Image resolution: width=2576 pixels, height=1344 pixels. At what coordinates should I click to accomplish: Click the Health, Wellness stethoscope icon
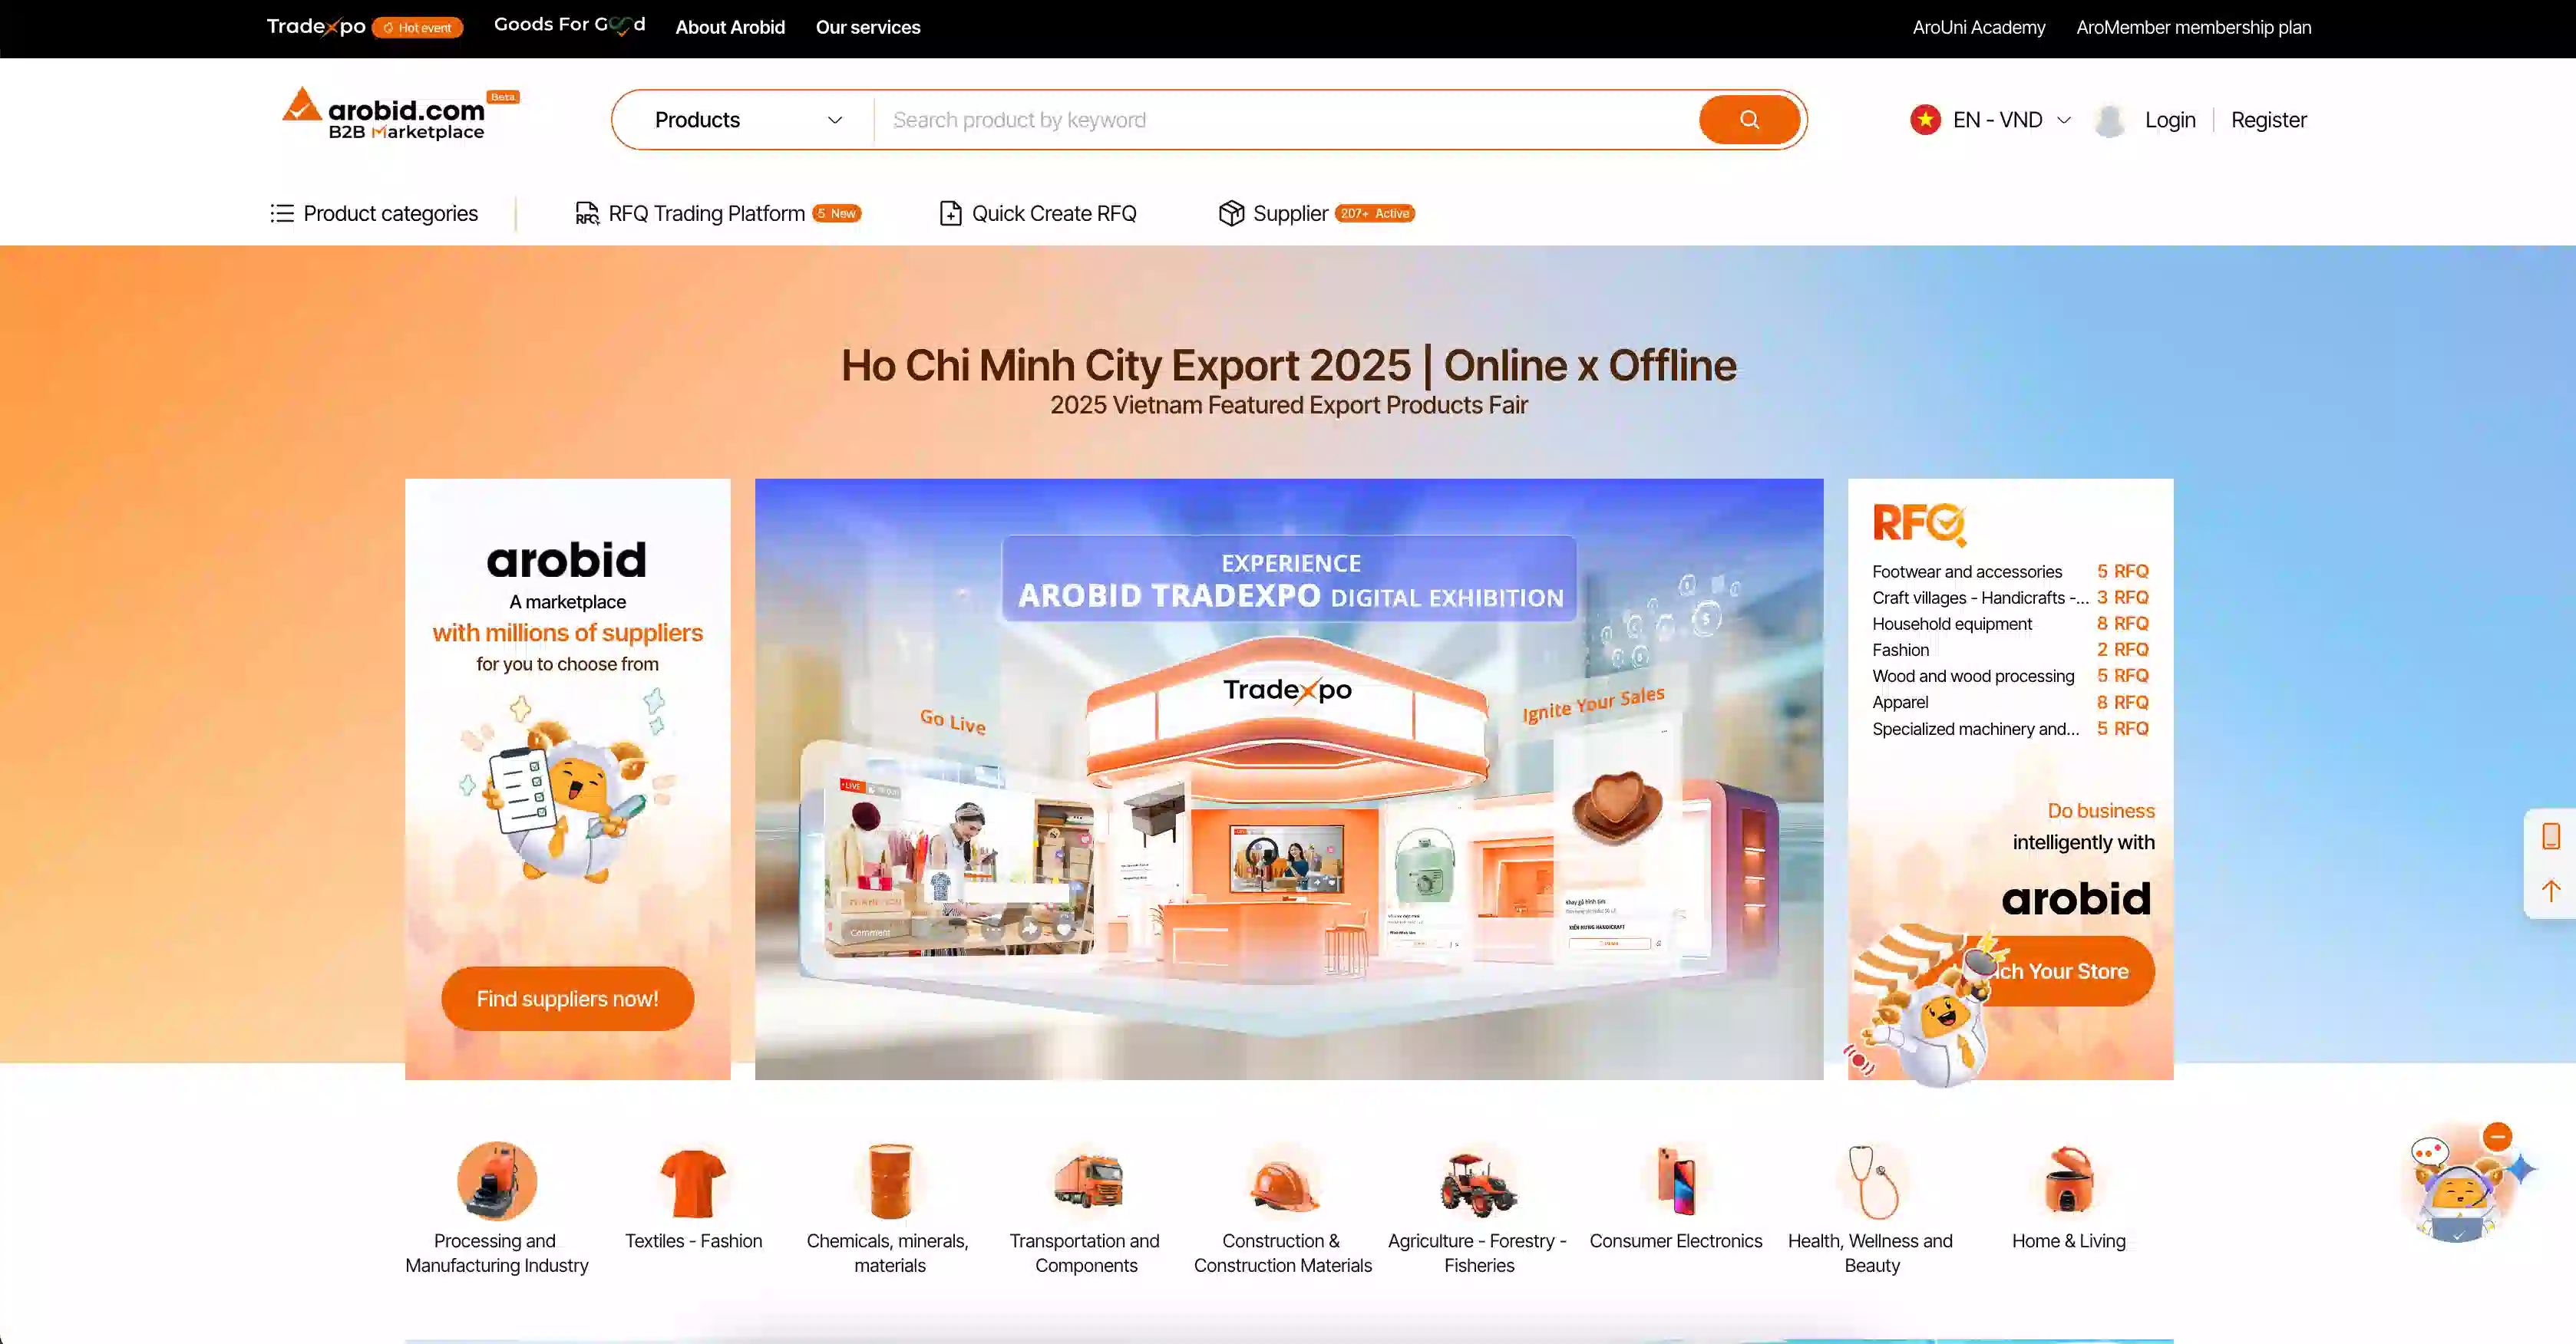click(1871, 1182)
